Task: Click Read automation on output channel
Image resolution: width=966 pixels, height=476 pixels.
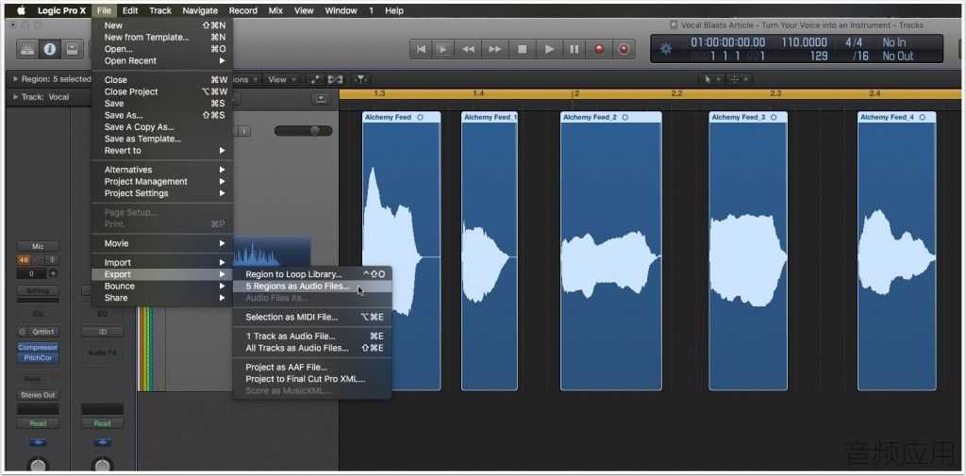Action: pyautogui.click(x=102, y=423)
